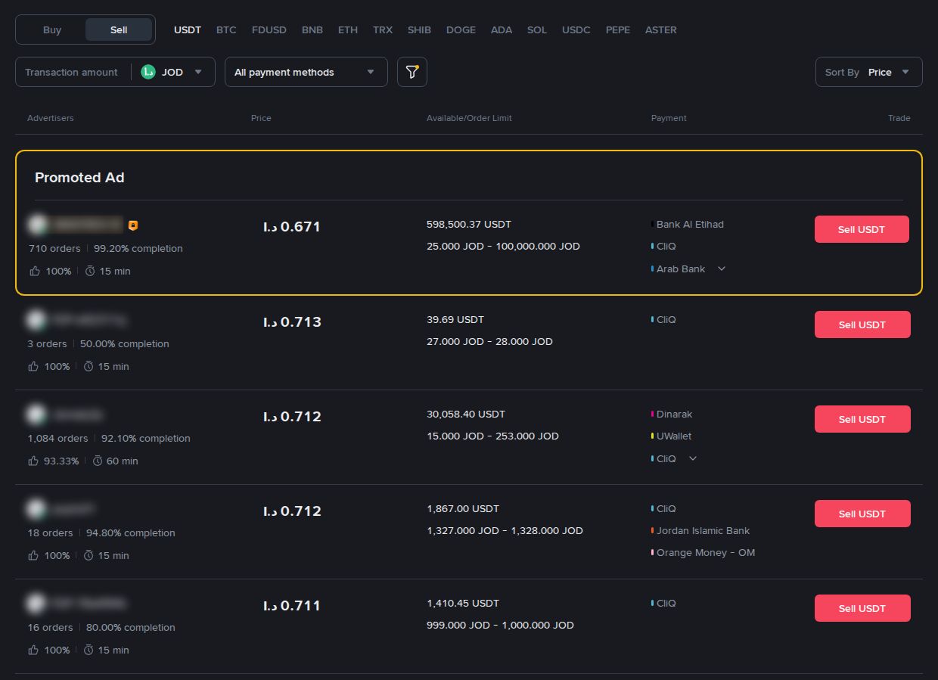The height and width of the screenshot is (680, 938).
Task: Click clock icon in 16 orders row
Action: point(89,650)
